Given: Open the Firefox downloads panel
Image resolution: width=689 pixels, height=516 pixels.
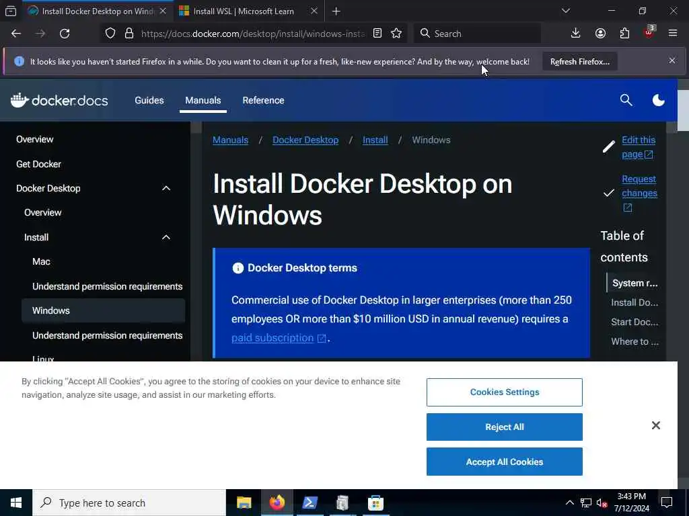Looking at the screenshot, I should [x=575, y=34].
